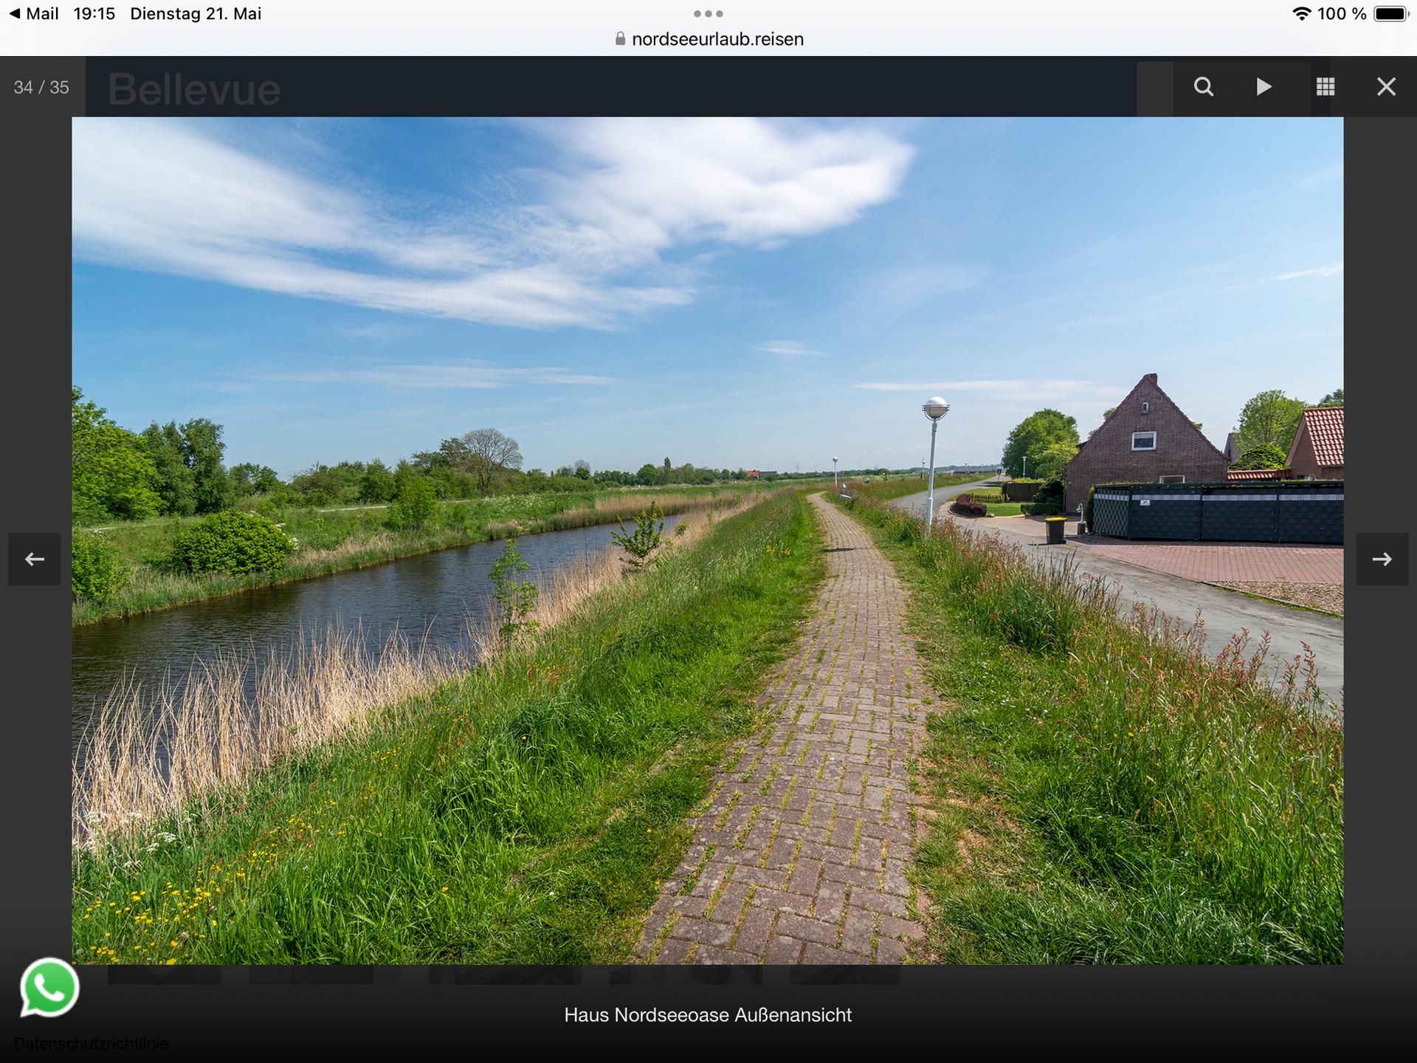Return to the Mail app

34,14
